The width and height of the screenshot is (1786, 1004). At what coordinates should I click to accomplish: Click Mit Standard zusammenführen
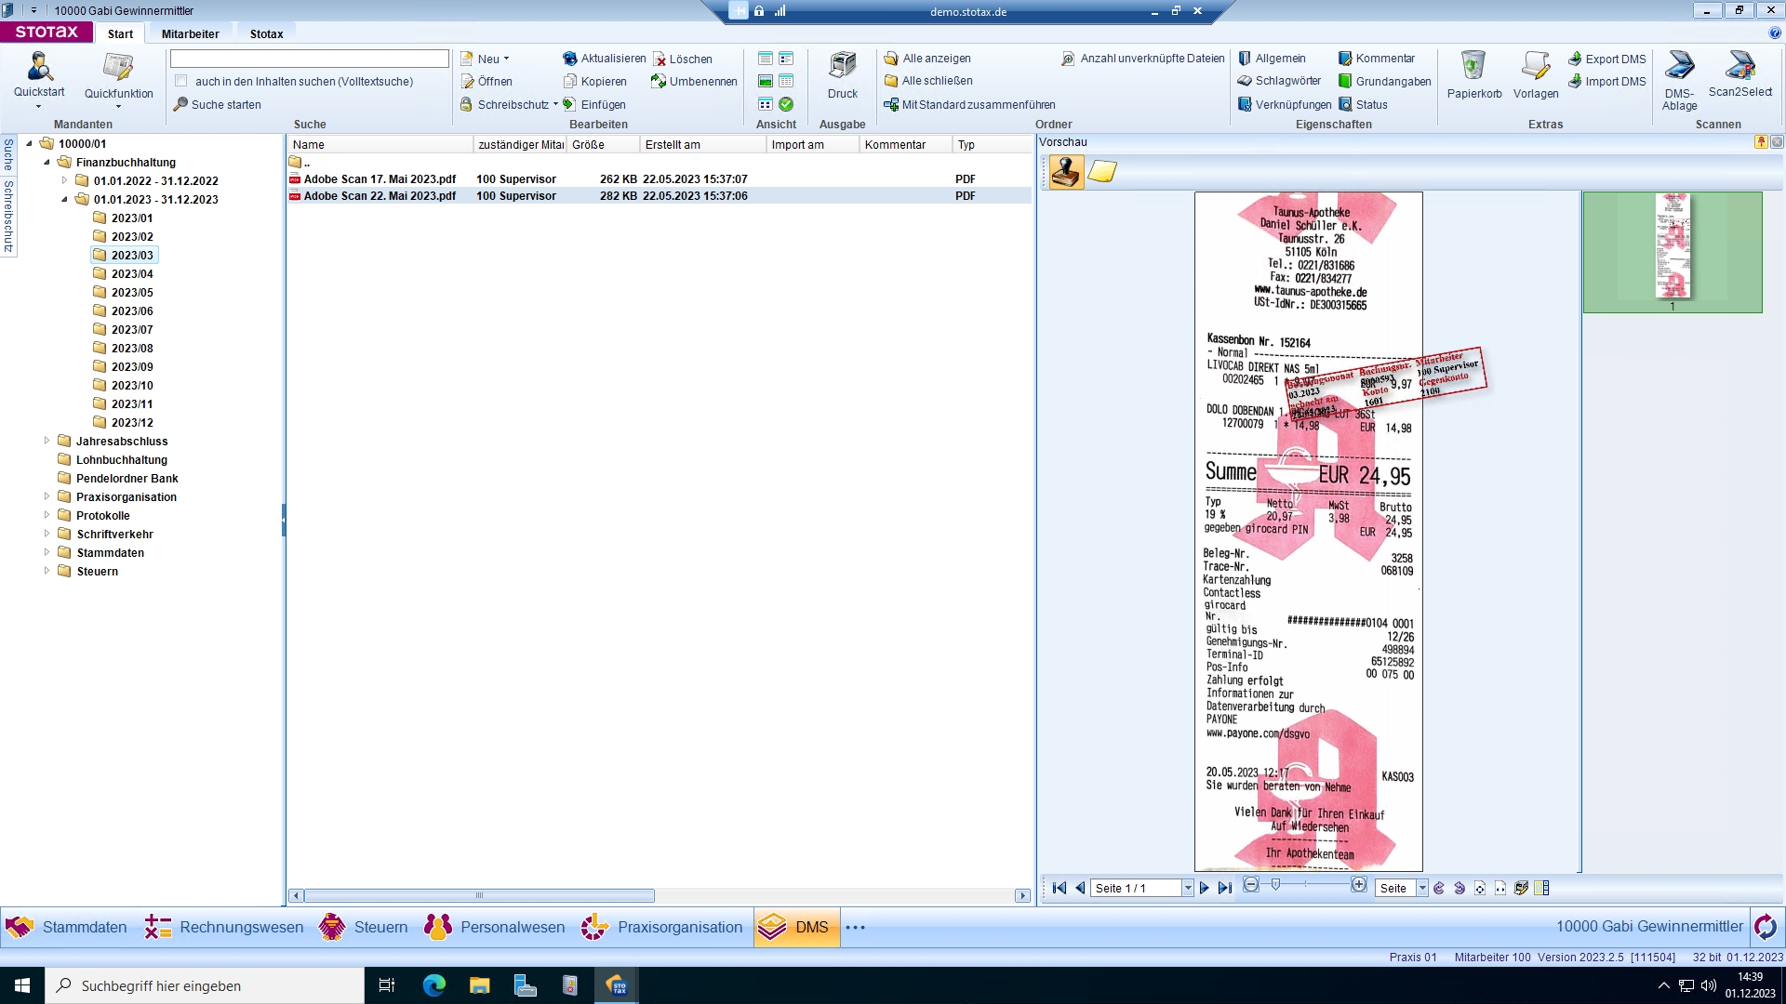click(x=969, y=105)
